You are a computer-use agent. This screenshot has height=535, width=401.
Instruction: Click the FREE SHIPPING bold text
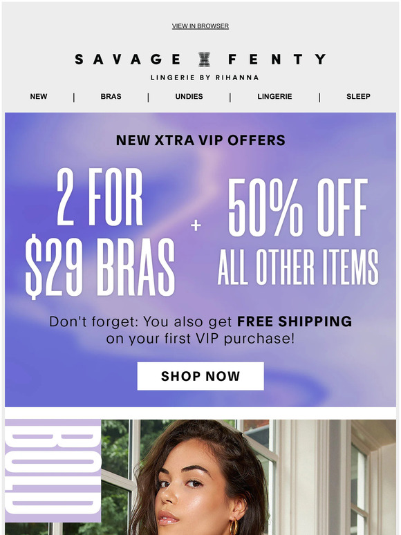[295, 321]
